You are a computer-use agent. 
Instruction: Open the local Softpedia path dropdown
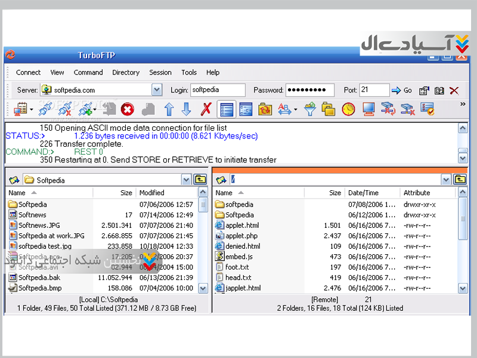pos(187,180)
